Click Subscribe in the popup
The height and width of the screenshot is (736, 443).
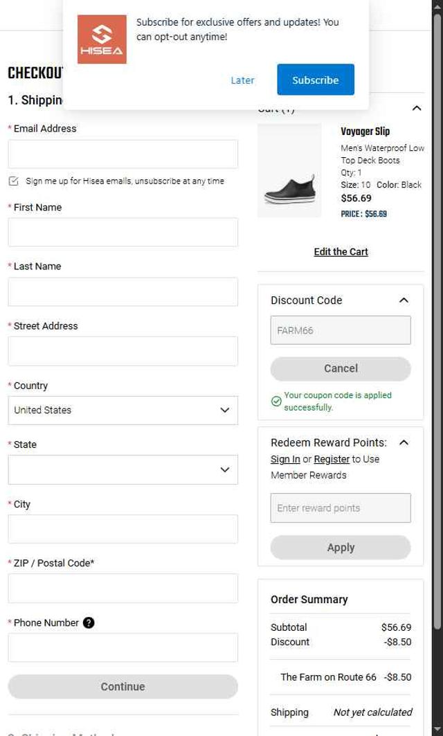tap(316, 80)
